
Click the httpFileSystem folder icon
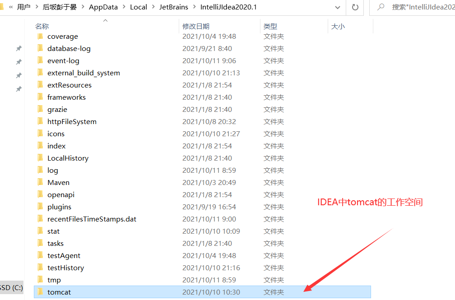40,121
